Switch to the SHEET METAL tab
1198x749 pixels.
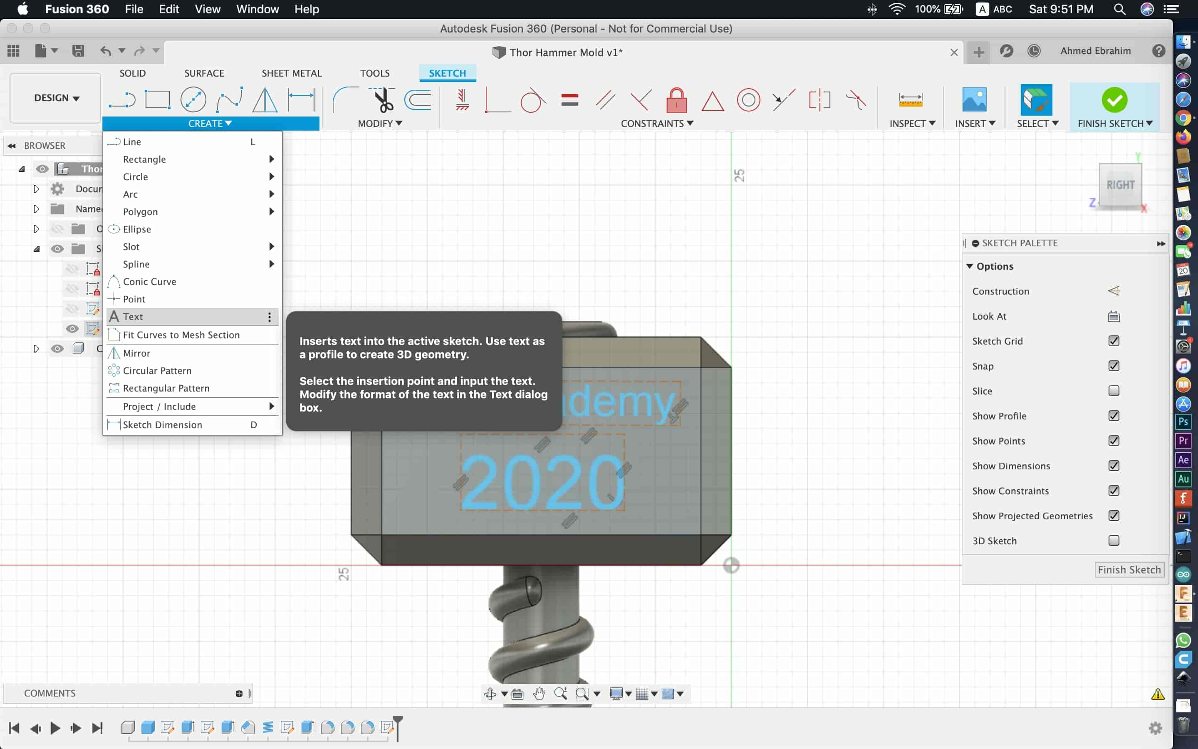[x=292, y=73]
